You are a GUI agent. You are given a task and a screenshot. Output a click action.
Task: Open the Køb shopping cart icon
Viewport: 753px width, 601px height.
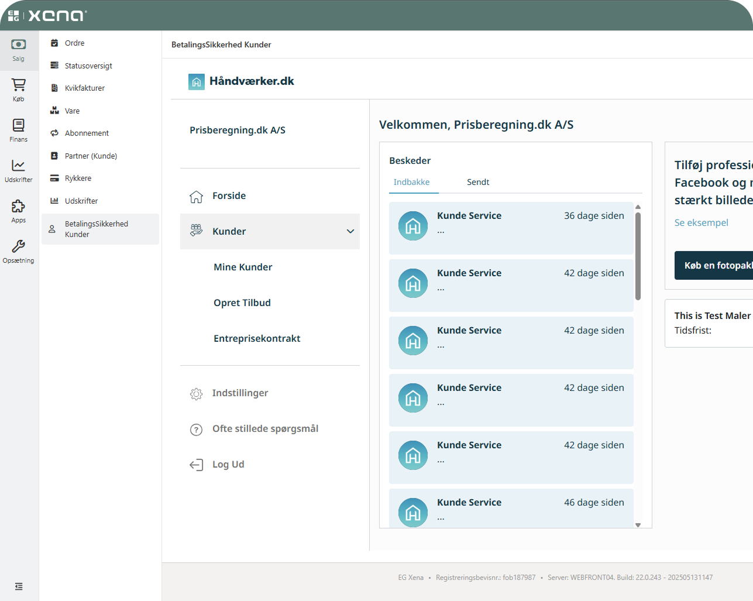pyautogui.click(x=19, y=85)
